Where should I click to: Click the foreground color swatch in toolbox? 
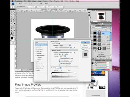click(12, 38)
